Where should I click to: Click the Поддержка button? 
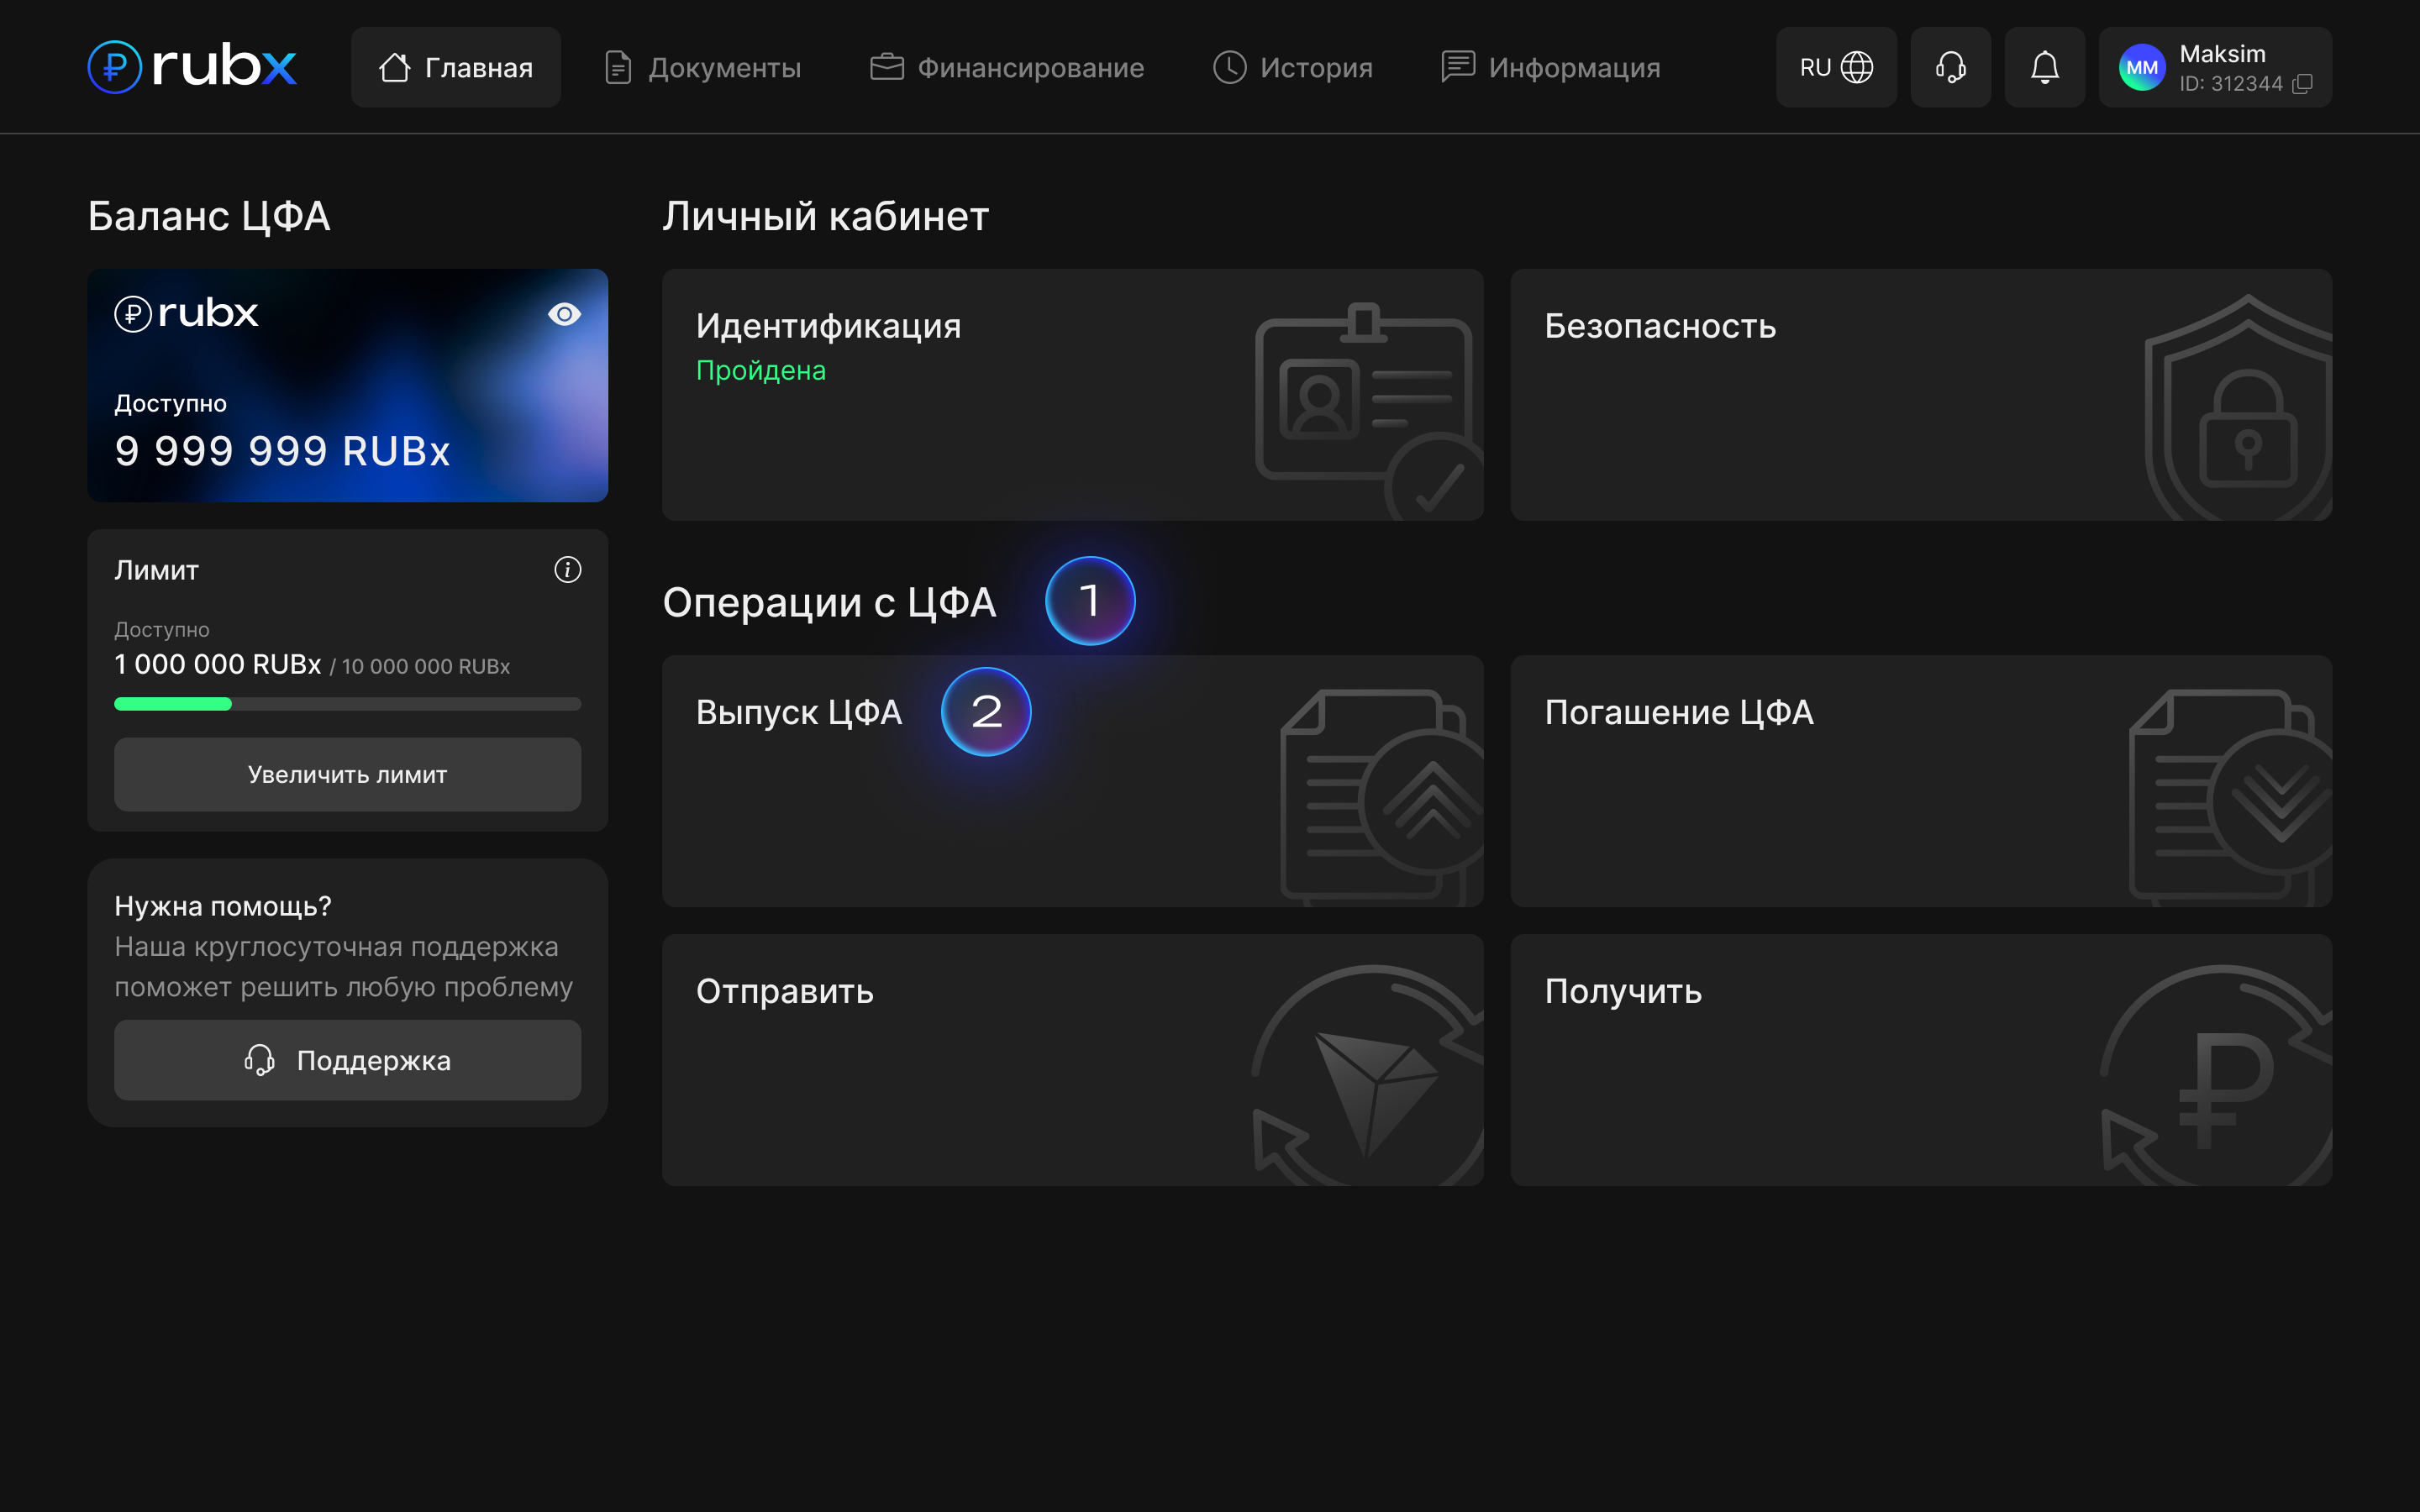[347, 1060]
